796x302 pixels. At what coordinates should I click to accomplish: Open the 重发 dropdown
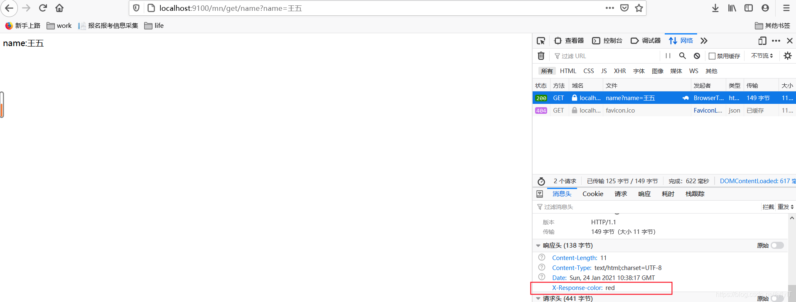coord(786,207)
